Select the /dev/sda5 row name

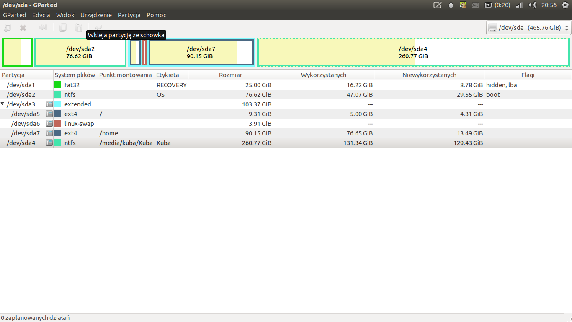point(26,114)
